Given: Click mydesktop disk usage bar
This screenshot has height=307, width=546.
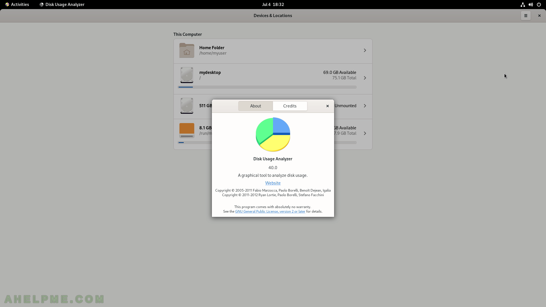Looking at the screenshot, I should click(267, 87).
